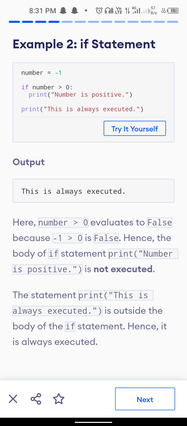187x426 pixels.
Task: Tap the share icon
Action: tap(36, 399)
